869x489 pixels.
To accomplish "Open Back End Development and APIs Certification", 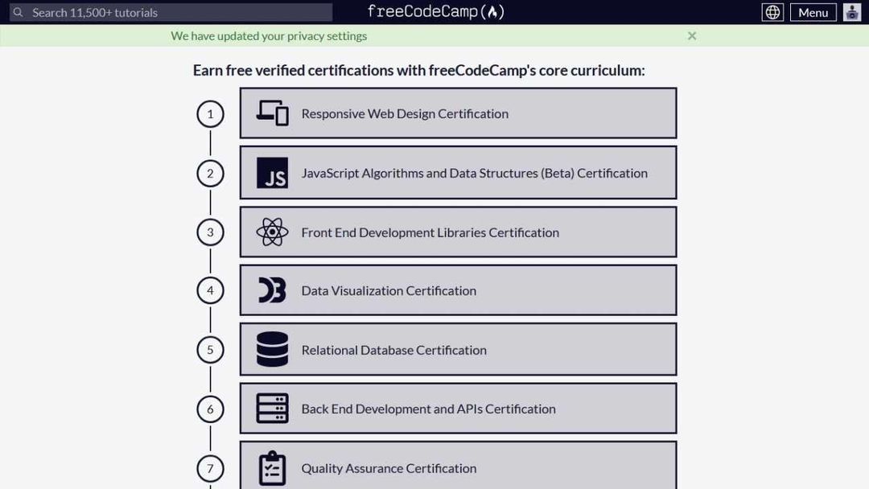I will 428,409.
